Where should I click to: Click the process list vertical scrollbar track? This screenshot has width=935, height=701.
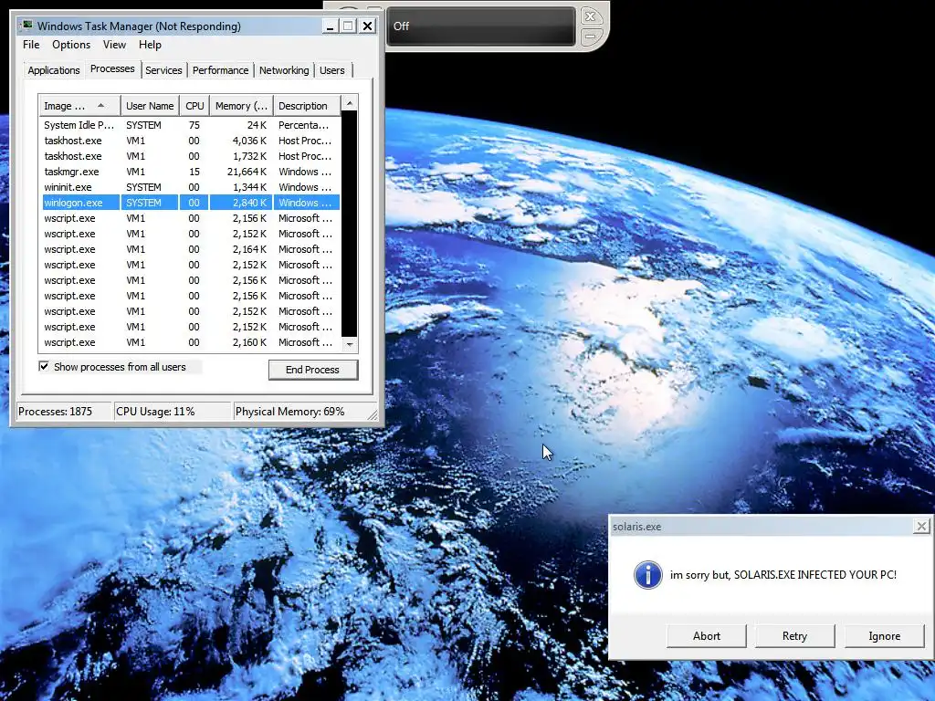point(350,224)
